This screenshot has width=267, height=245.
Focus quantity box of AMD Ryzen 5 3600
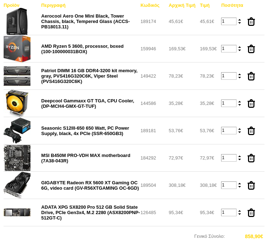229,48
